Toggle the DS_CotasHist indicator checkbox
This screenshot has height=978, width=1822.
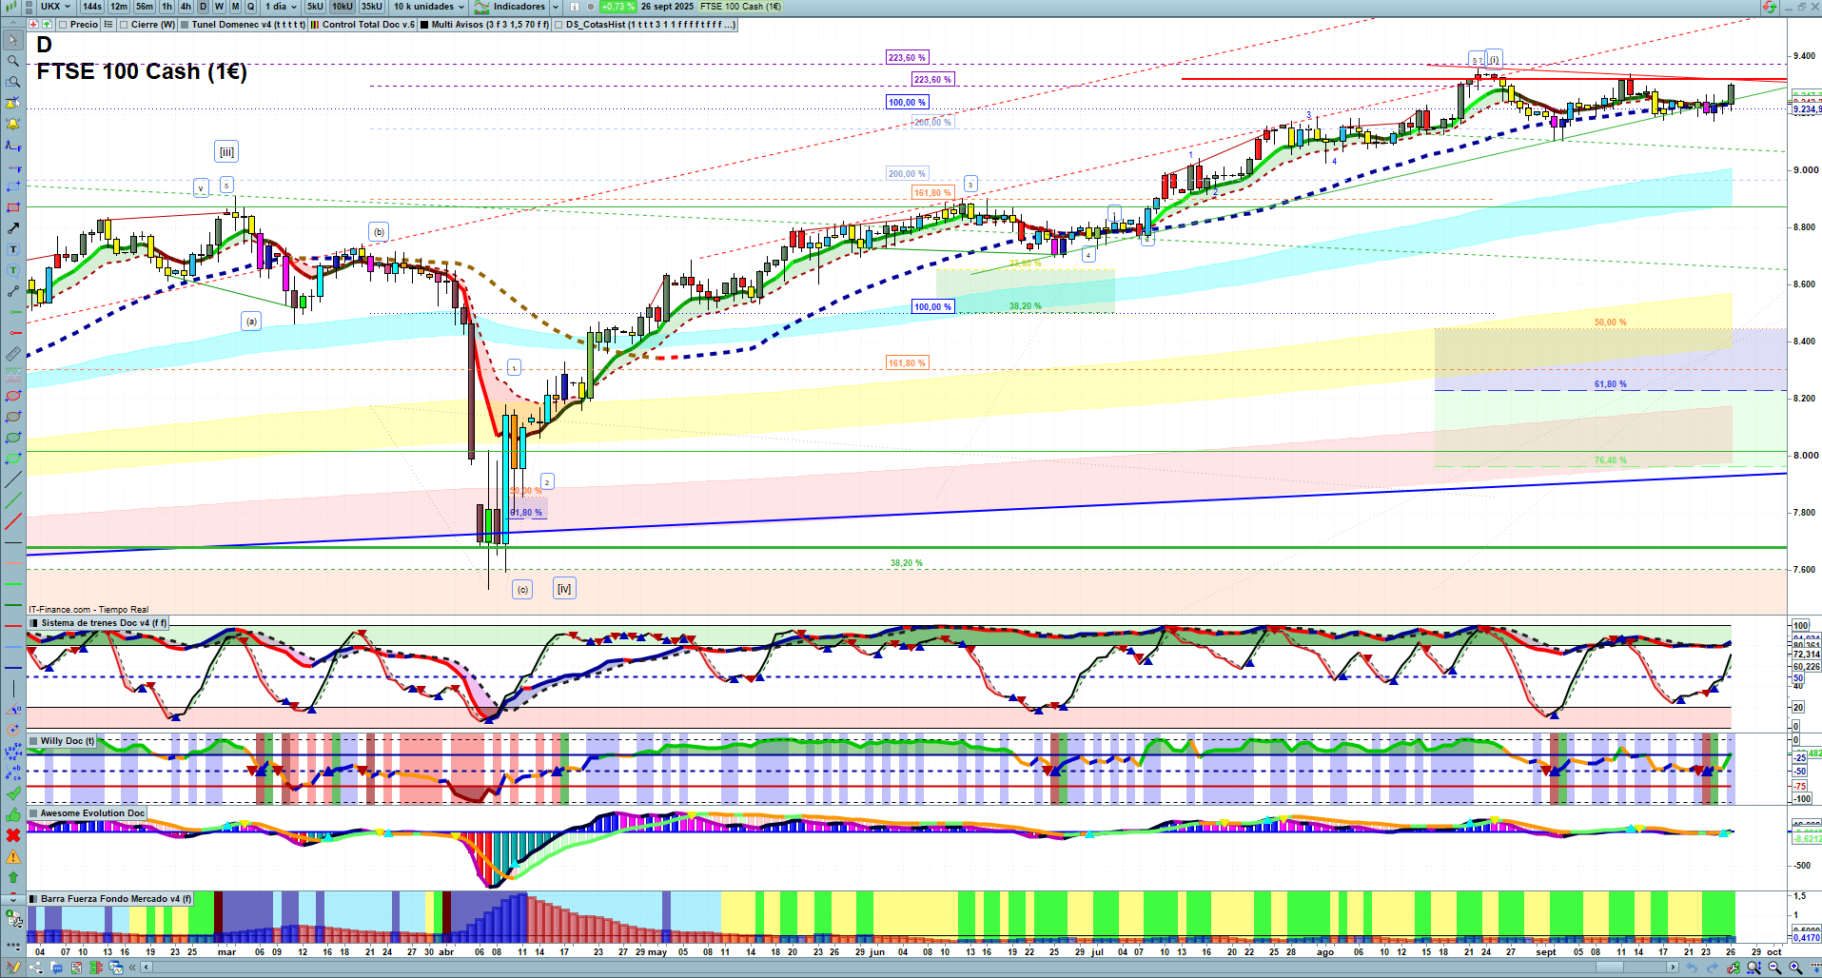tap(559, 25)
